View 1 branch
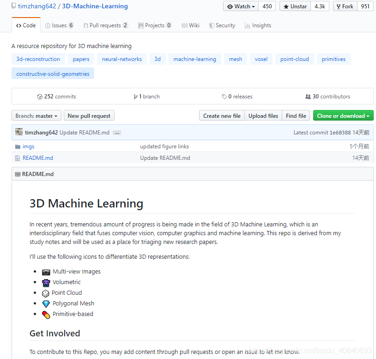Viewport: 376px width, 359px height. pos(146,97)
